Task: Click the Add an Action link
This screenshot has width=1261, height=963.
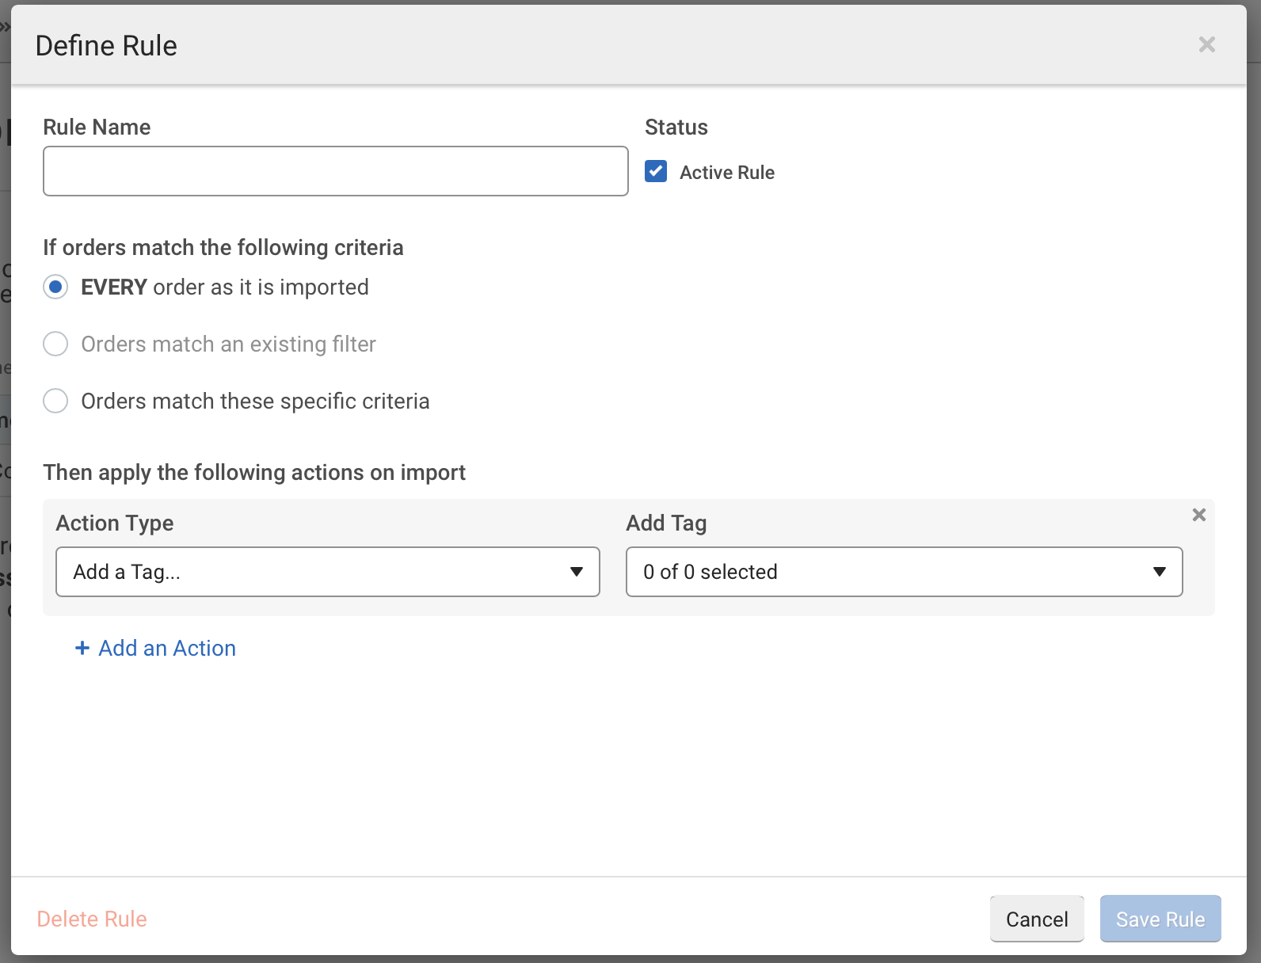Action: click(167, 648)
